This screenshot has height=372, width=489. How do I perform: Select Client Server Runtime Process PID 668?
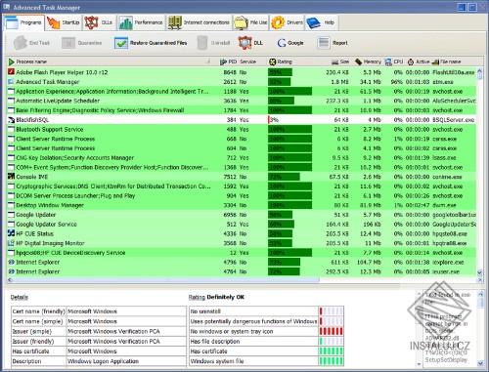point(242,139)
